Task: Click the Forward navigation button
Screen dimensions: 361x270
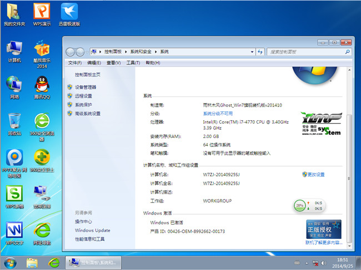Action: tap(80, 52)
